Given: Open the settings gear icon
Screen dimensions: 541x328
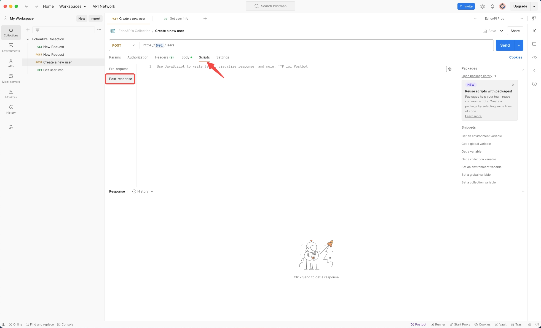Looking at the screenshot, I should click(x=483, y=6).
